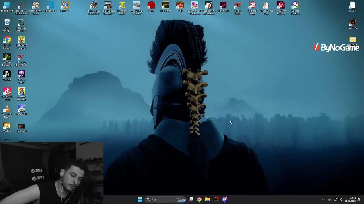The width and height of the screenshot is (364, 204).
Task: Click the Settlement Survival icon
Action: tap(21, 43)
